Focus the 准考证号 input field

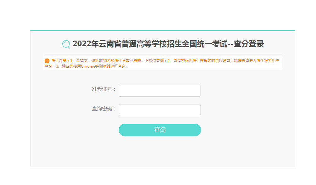pyautogui.click(x=159, y=91)
